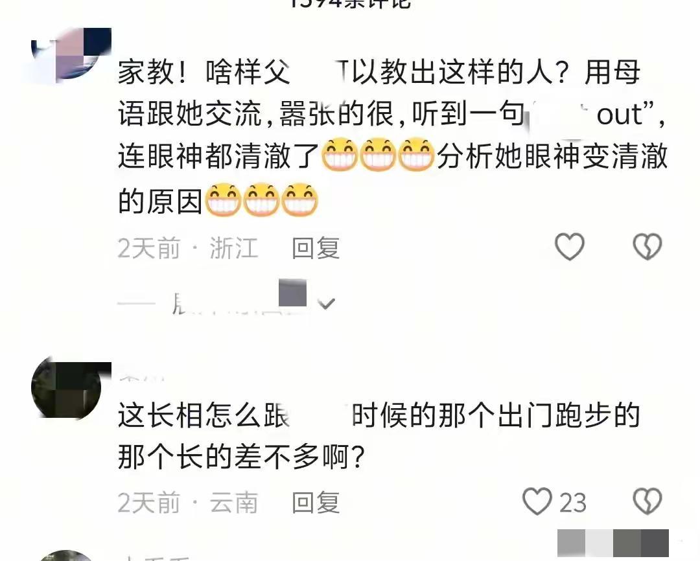Open the second commenter's username above the text

pyautogui.click(x=142, y=377)
